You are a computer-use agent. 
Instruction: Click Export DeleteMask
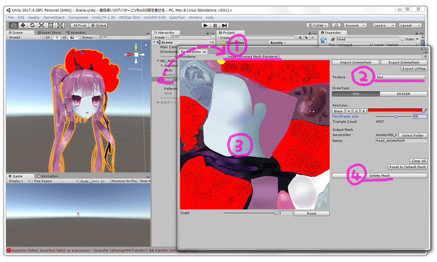coord(404,63)
